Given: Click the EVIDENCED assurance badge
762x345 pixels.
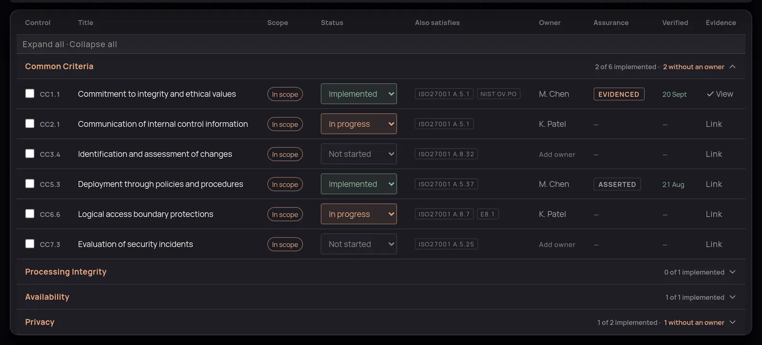Looking at the screenshot, I should click(619, 94).
